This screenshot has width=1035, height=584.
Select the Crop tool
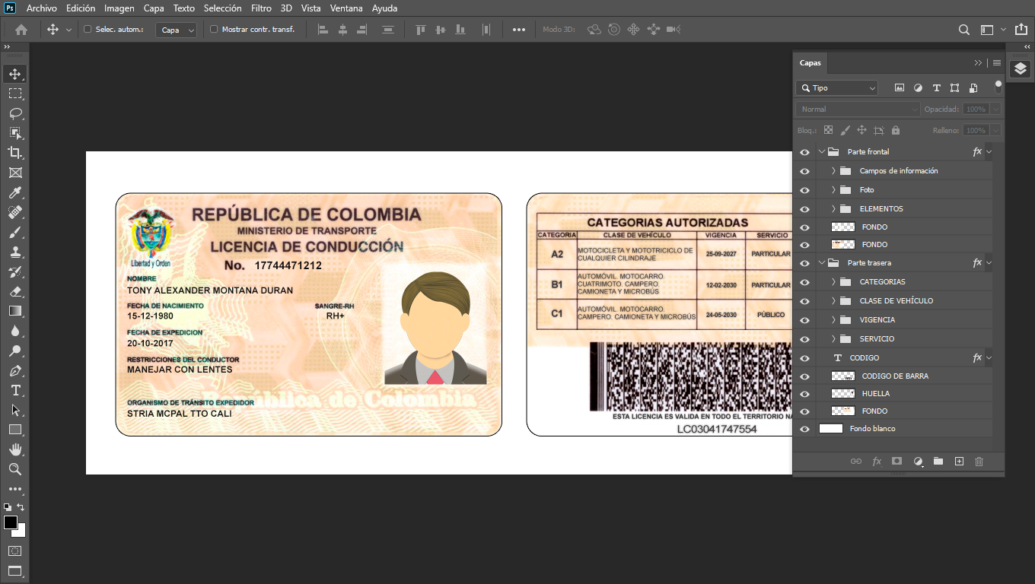point(15,153)
